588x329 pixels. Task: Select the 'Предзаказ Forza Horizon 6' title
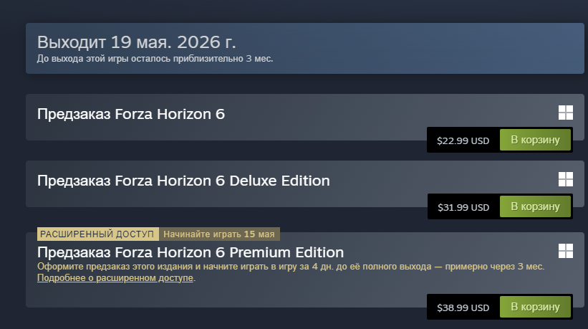pos(131,114)
